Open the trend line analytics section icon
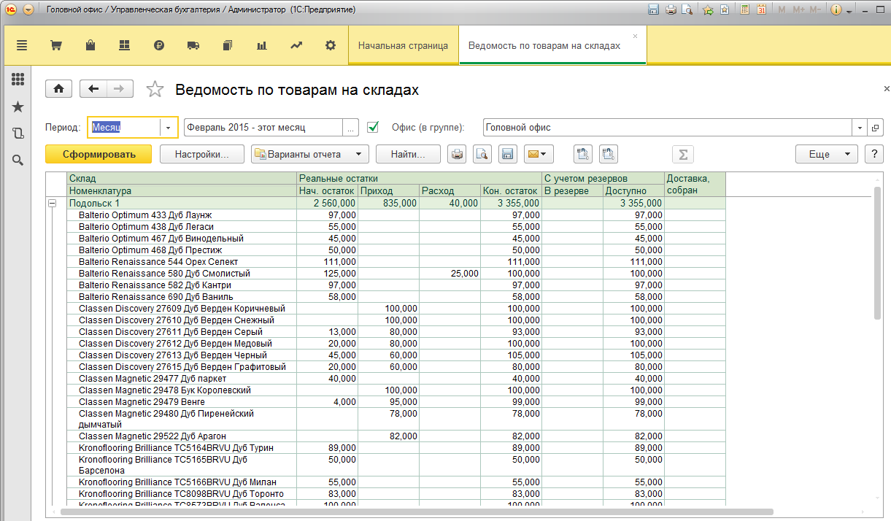 [296, 45]
